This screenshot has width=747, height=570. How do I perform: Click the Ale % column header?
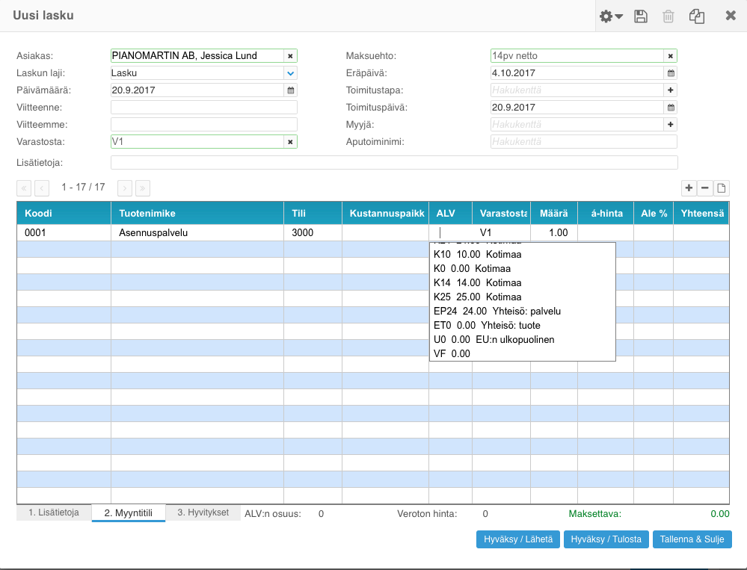[x=653, y=213]
